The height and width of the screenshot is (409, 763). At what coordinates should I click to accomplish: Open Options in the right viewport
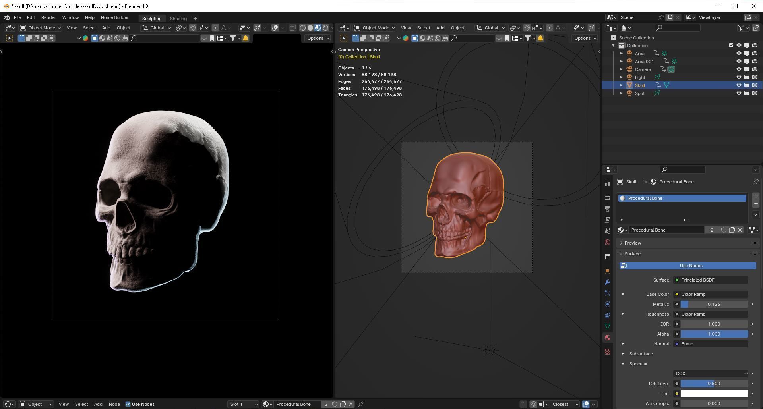[585, 38]
